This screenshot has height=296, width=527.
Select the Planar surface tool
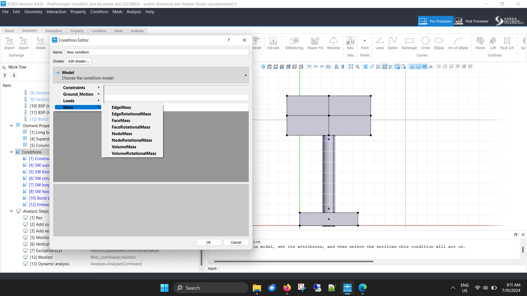click(480, 43)
